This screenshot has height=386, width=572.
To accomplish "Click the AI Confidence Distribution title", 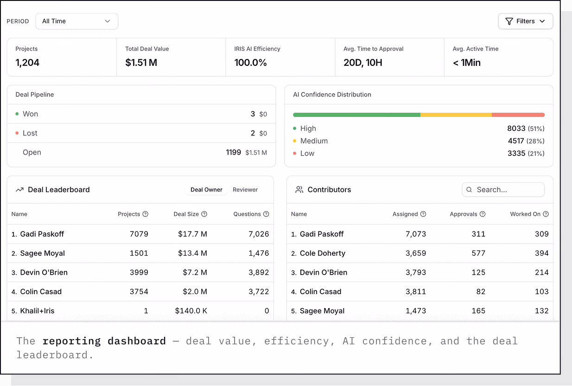I will click(x=332, y=95).
